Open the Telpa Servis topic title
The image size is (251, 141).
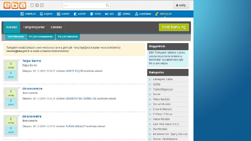click(x=32, y=61)
